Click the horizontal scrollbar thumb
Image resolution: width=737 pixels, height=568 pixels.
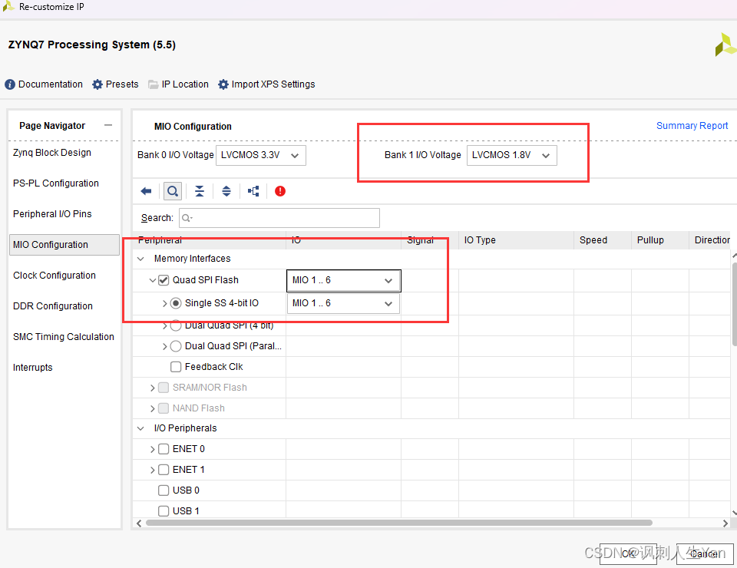(399, 523)
